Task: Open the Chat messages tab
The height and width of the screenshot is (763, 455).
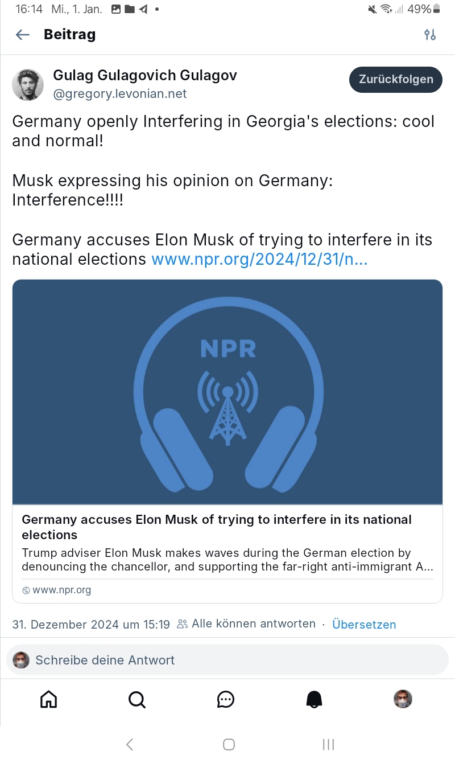Action: pos(226,699)
